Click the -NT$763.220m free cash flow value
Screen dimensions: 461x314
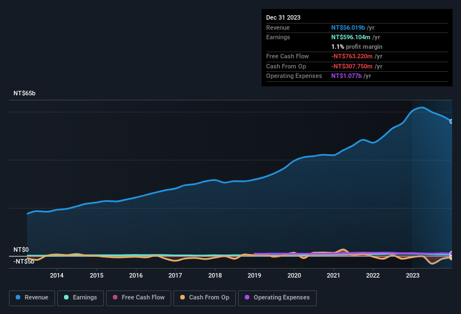352,56
